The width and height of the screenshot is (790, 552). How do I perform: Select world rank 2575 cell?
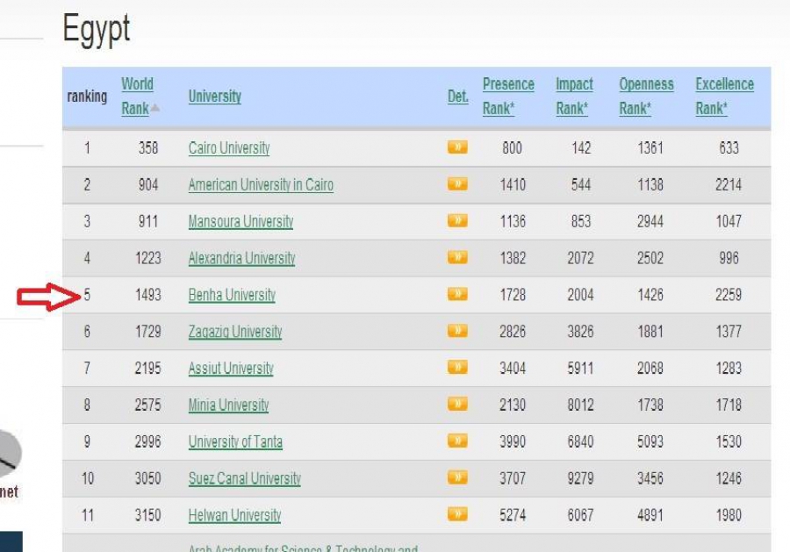(x=148, y=405)
